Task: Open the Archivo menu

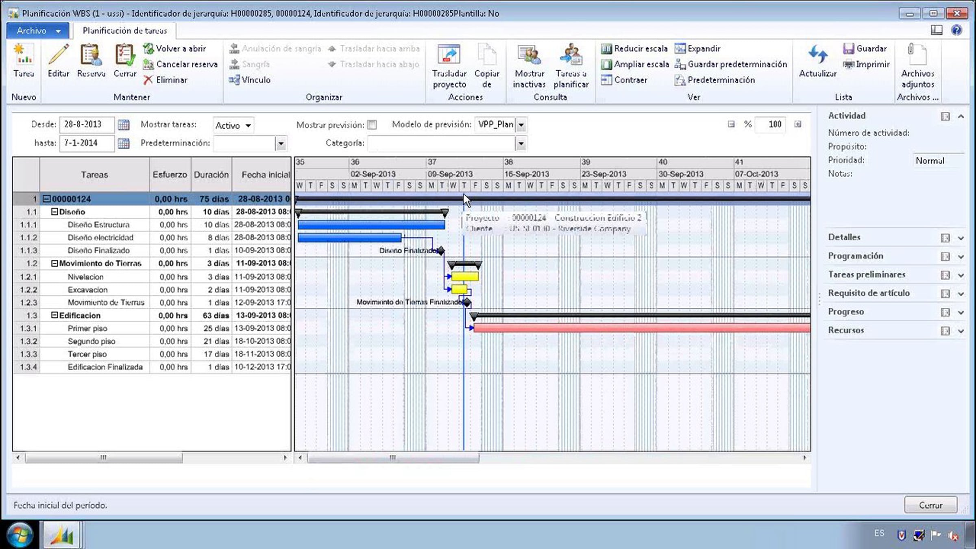Action: pos(38,31)
